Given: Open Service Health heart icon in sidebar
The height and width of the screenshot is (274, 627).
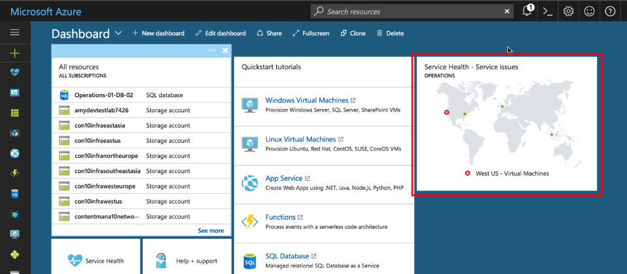Looking at the screenshot, I should coord(15,72).
